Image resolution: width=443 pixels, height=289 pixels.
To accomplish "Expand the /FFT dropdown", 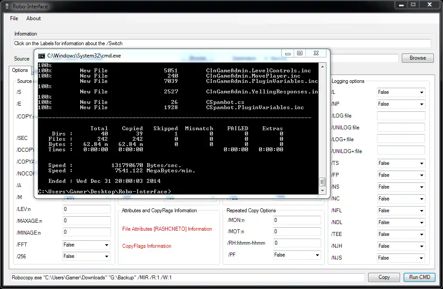I will [86, 245].
